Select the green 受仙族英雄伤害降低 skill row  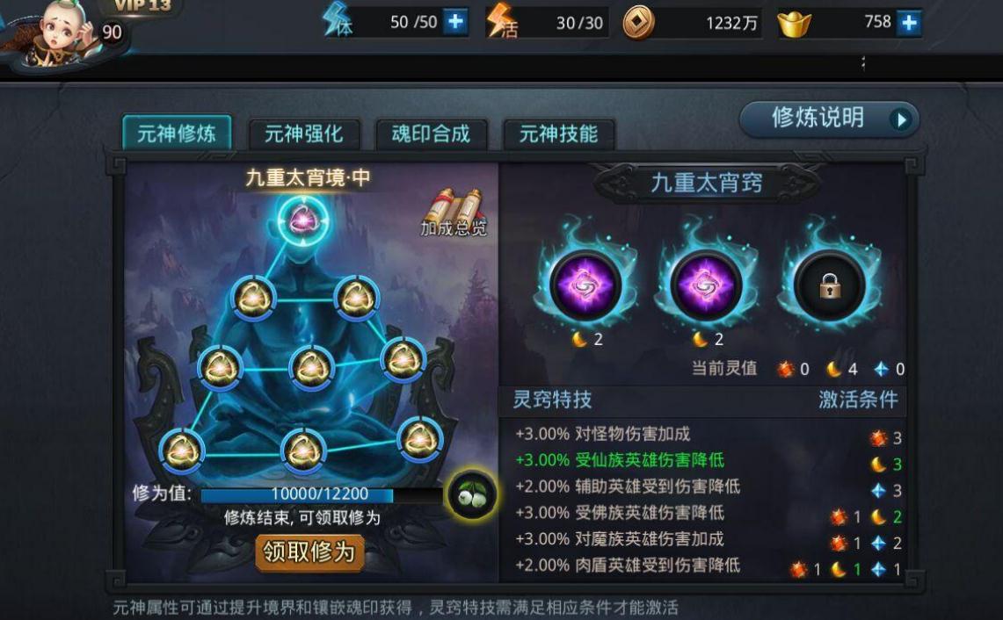pyautogui.click(x=706, y=460)
